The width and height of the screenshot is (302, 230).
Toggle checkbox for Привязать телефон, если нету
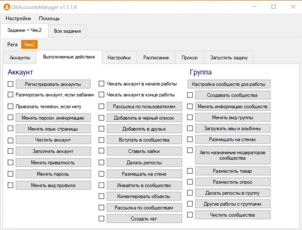coord(10,106)
